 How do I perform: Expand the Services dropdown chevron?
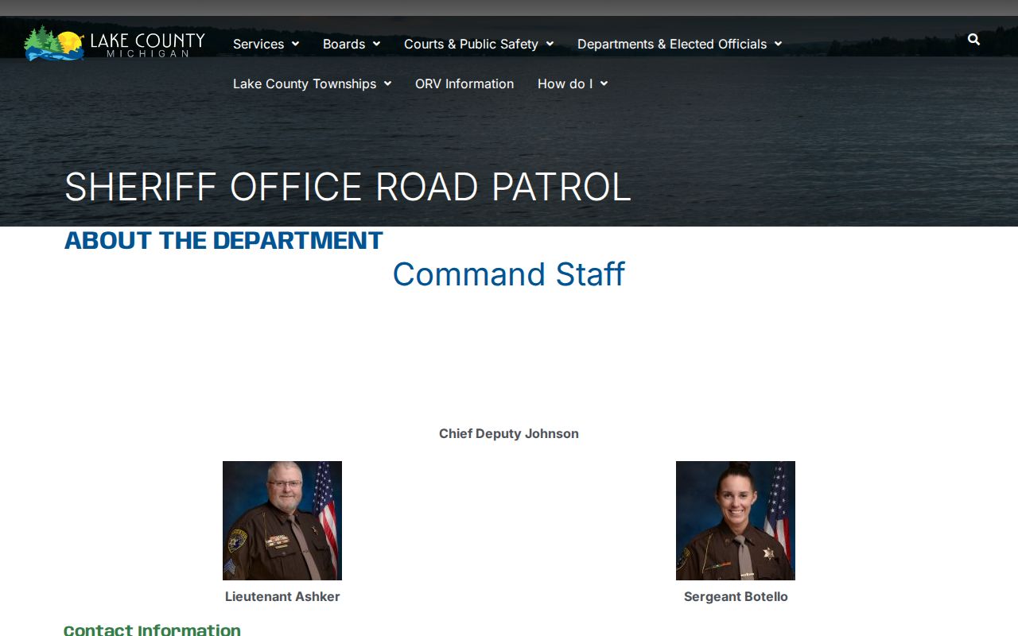[295, 44]
